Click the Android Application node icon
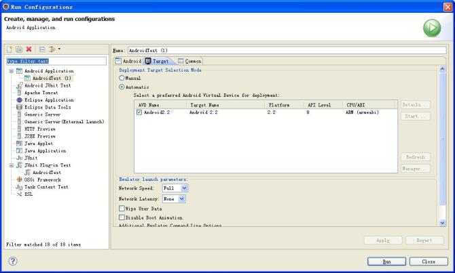 (x=19, y=71)
